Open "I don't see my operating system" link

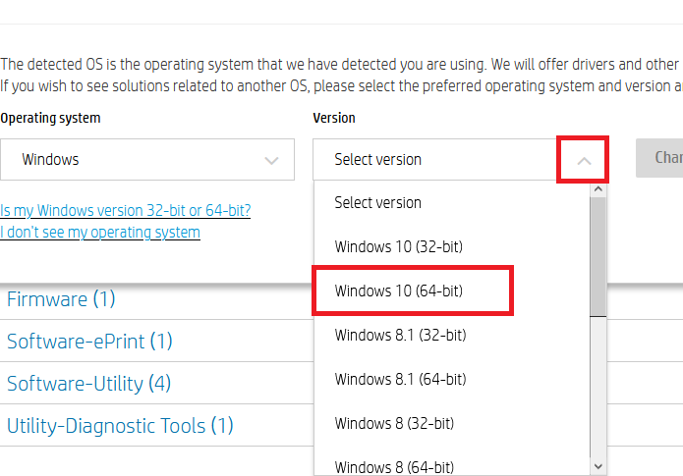(x=100, y=233)
